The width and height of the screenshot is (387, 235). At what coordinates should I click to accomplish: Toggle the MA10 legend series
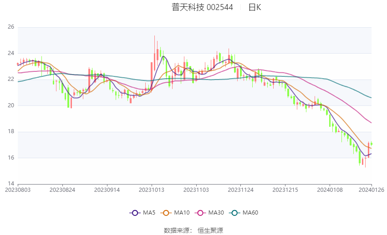(175, 213)
